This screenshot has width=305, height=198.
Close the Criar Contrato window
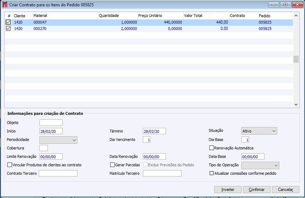(297, 5)
